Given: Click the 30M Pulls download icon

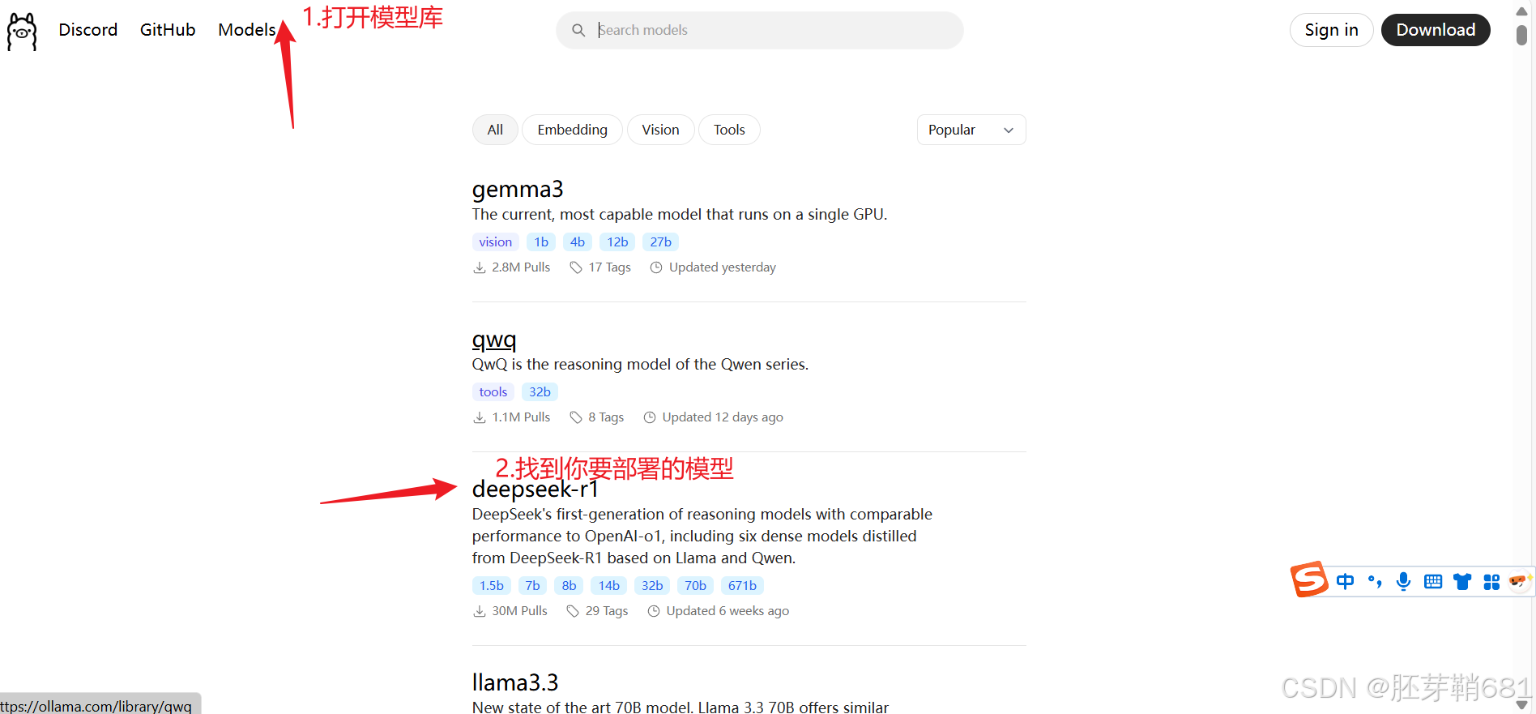Looking at the screenshot, I should (480, 611).
